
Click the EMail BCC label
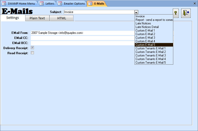(20, 43)
